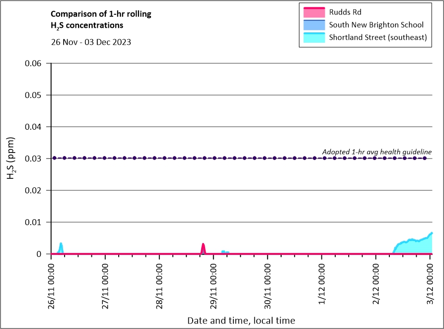Click the cyan spike just after 26/11 00:00

[x=61, y=247]
